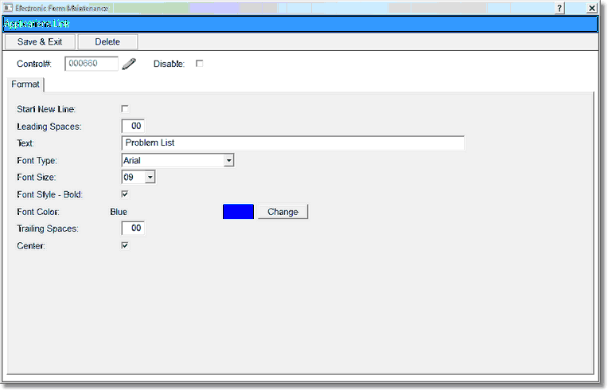The image size is (608, 391).
Task: Click the blue font color swatch
Action: (238, 212)
